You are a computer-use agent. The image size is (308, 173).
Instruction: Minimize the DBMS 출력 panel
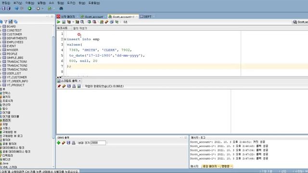(181, 137)
